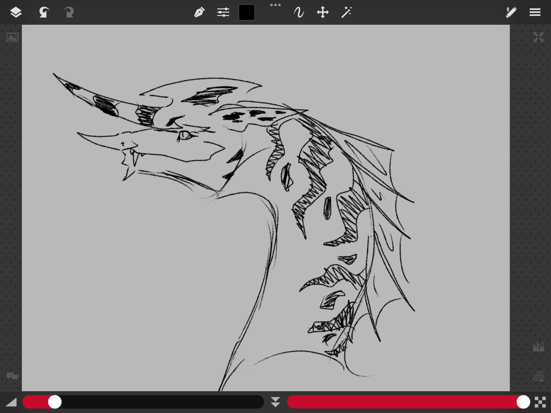Open the reference image panel
This screenshot has height=413, width=551.
point(12,37)
